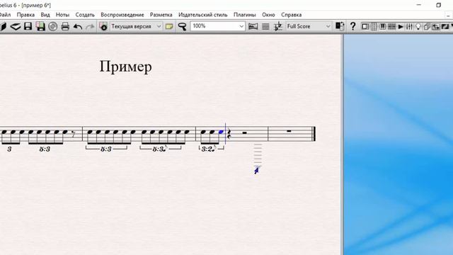Open the Вид menu
Viewport: 453px width, 255px height.
click(x=45, y=15)
